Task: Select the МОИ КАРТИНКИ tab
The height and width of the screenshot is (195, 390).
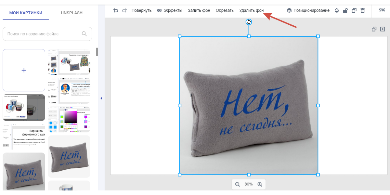Action: (x=26, y=13)
